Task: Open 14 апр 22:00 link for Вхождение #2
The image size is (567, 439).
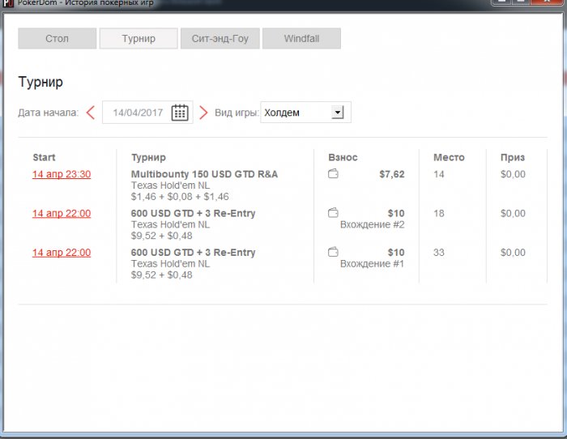Action: [x=62, y=213]
